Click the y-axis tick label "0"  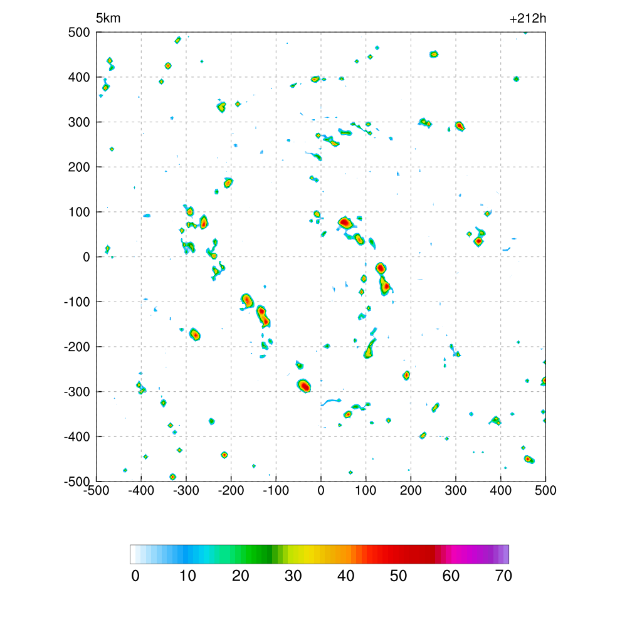tap(87, 257)
